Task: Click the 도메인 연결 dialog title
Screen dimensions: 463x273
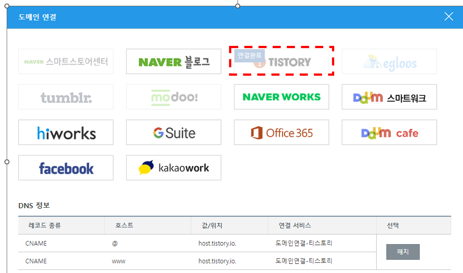Action: tap(37, 17)
